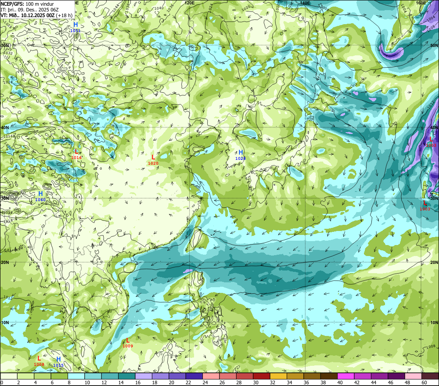
Task: Click the legend value 16
Action: [x=138, y=382]
